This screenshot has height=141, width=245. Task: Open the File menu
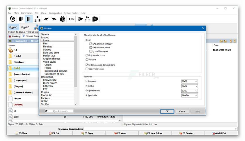coord(10,13)
